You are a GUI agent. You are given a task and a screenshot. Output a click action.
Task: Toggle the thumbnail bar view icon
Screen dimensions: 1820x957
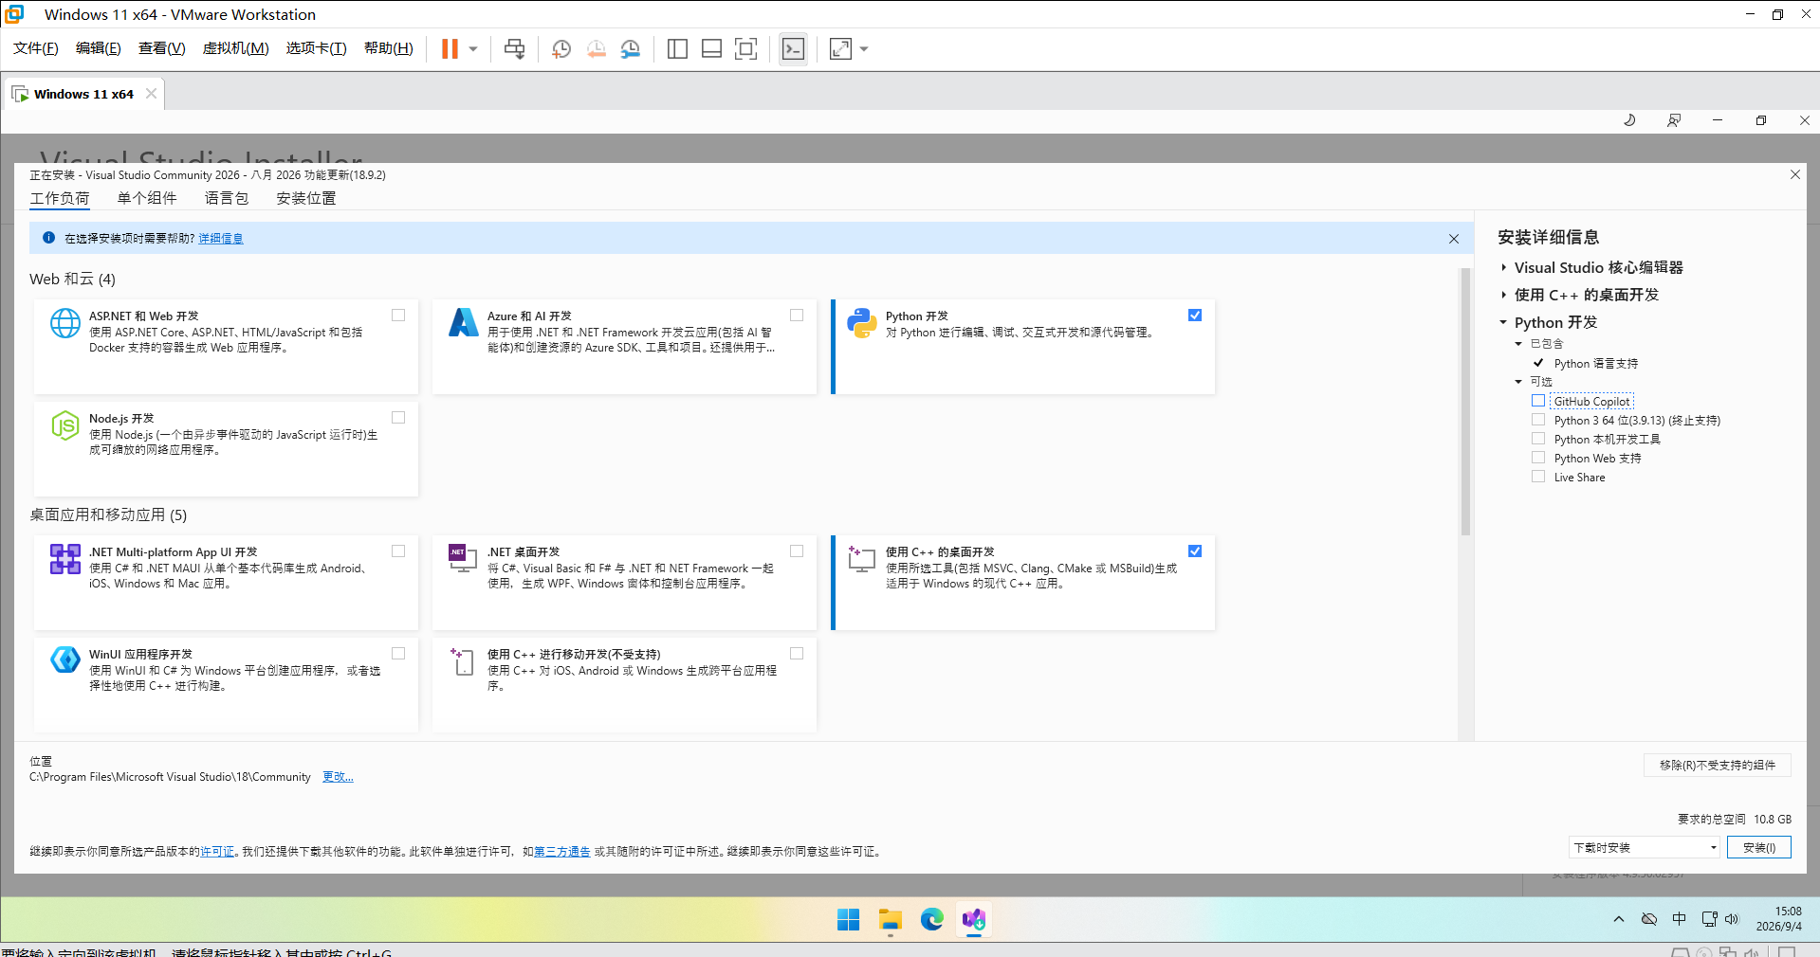coord(711,48)
